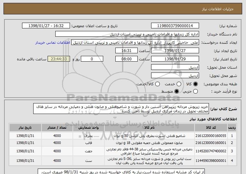Image resolution: width=246 pixels, height=174 pixels.
Task: Click quantity 4000 in the shampoo row
Action: [x=57, y=136]
